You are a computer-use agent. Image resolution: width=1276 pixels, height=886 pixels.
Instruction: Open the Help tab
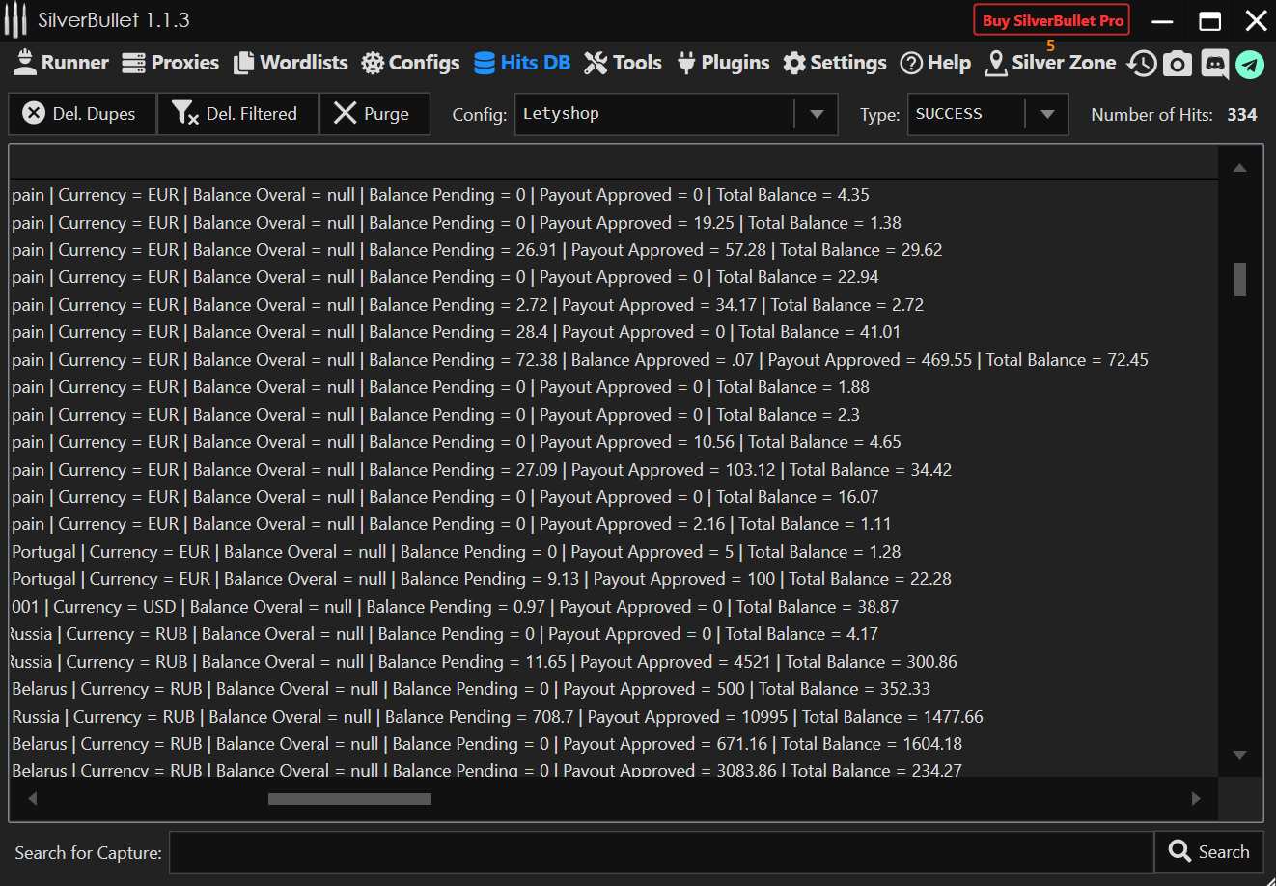click(935, 63)
